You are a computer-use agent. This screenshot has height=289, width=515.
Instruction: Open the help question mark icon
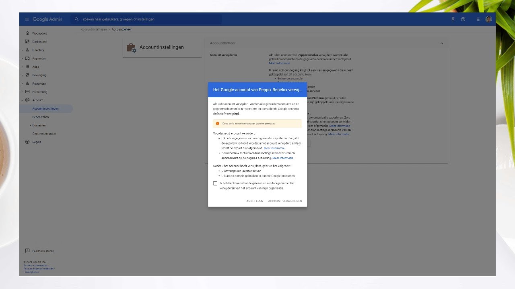tap(463, 19)
